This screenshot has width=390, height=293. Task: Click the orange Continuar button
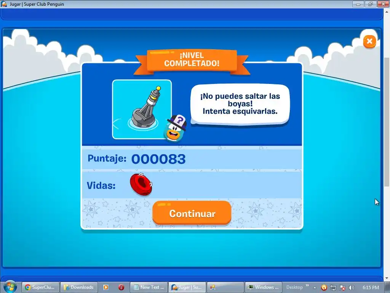coord(192,213)
